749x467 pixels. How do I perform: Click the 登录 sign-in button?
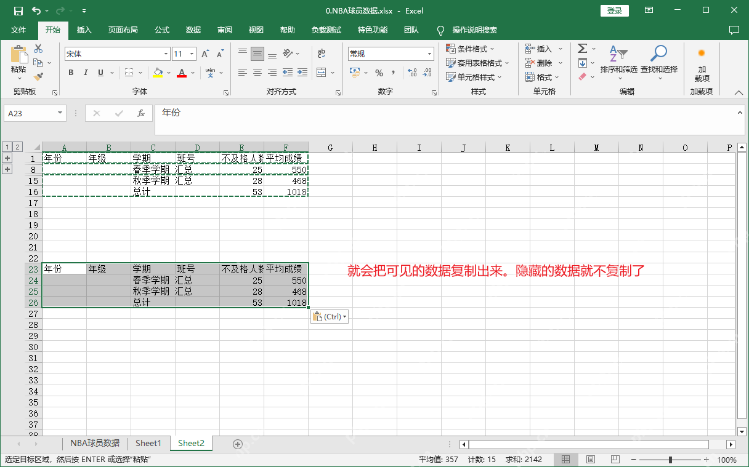[615, 10]
